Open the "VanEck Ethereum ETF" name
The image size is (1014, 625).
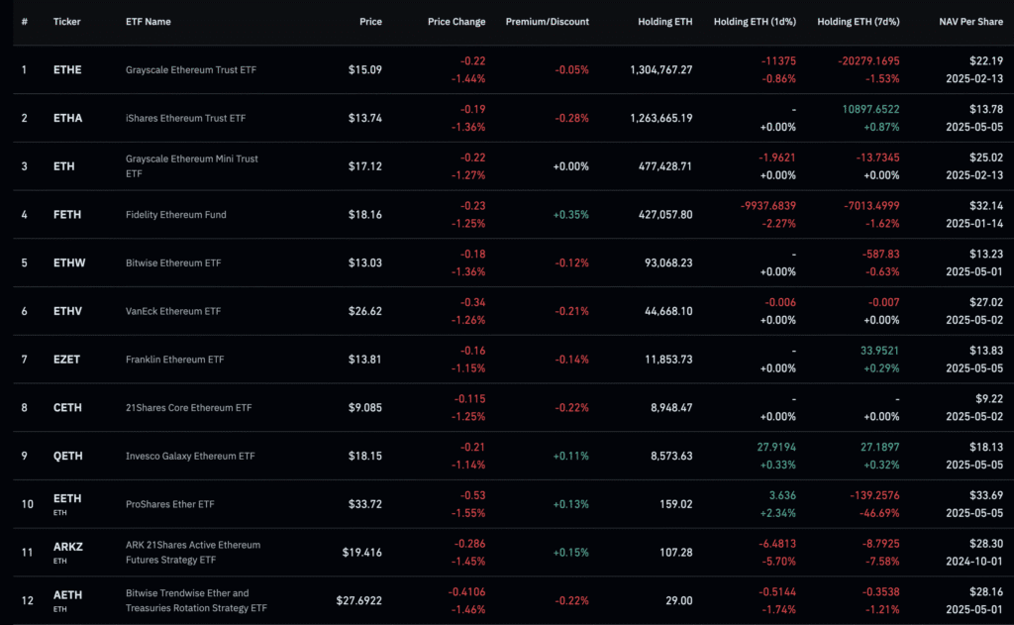[x=173, y=311]
